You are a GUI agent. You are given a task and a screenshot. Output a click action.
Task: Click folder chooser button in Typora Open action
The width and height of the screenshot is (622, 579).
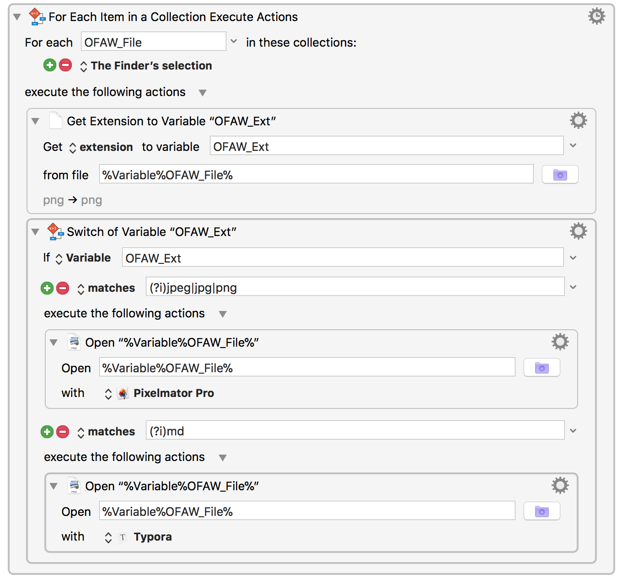(542, 511)
